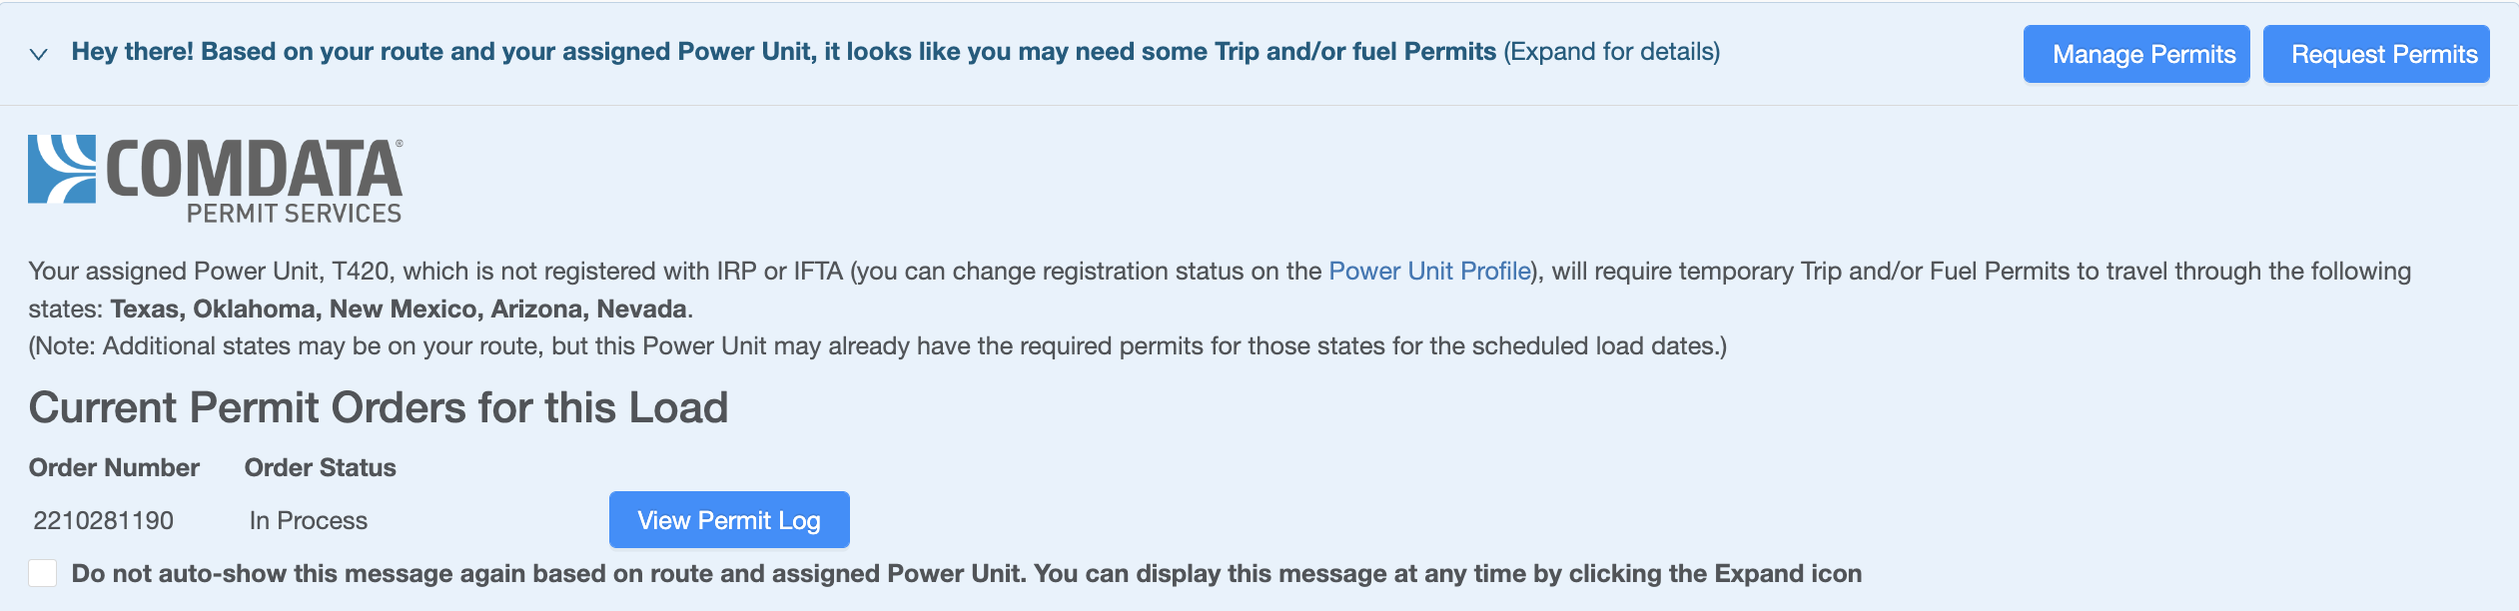Open Manage Permits
The height and width of the screenshot is (611, 2519).
tap(2136, 54)
